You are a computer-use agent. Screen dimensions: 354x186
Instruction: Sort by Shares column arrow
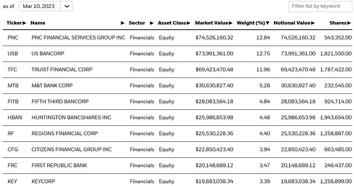(349, 23)
